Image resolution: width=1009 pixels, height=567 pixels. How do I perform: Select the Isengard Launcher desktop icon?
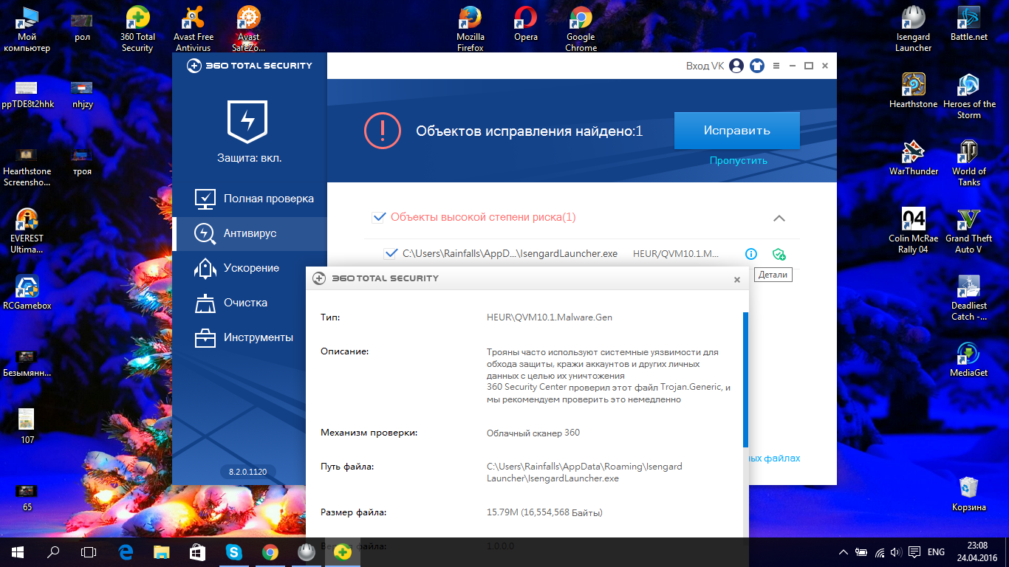tap(914, 30)
